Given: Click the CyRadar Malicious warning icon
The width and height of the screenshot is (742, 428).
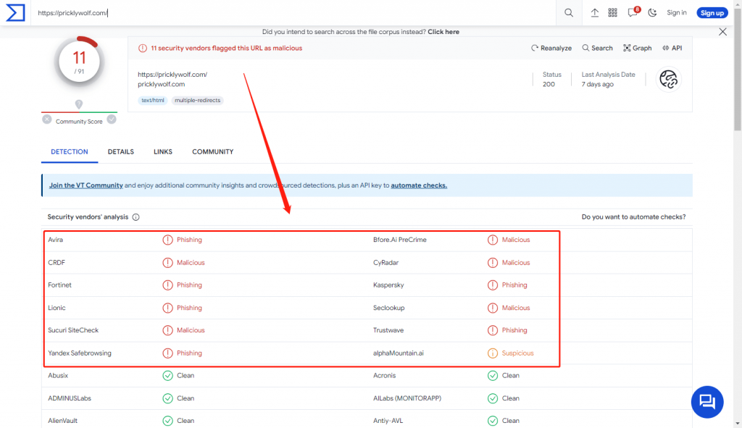Looking at the screenshot, I should (493, 262).
